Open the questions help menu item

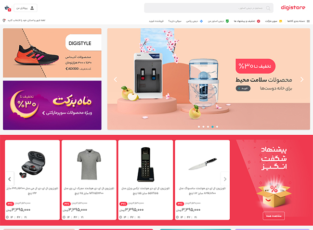pos(175,21)
